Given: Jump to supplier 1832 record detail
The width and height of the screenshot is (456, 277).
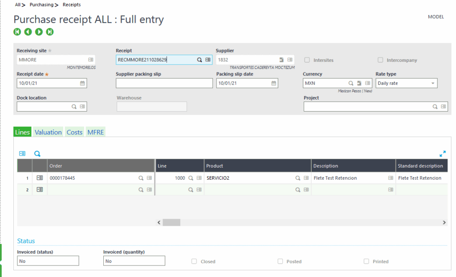Looking at the screenshot, I should (x=281, y=60).
